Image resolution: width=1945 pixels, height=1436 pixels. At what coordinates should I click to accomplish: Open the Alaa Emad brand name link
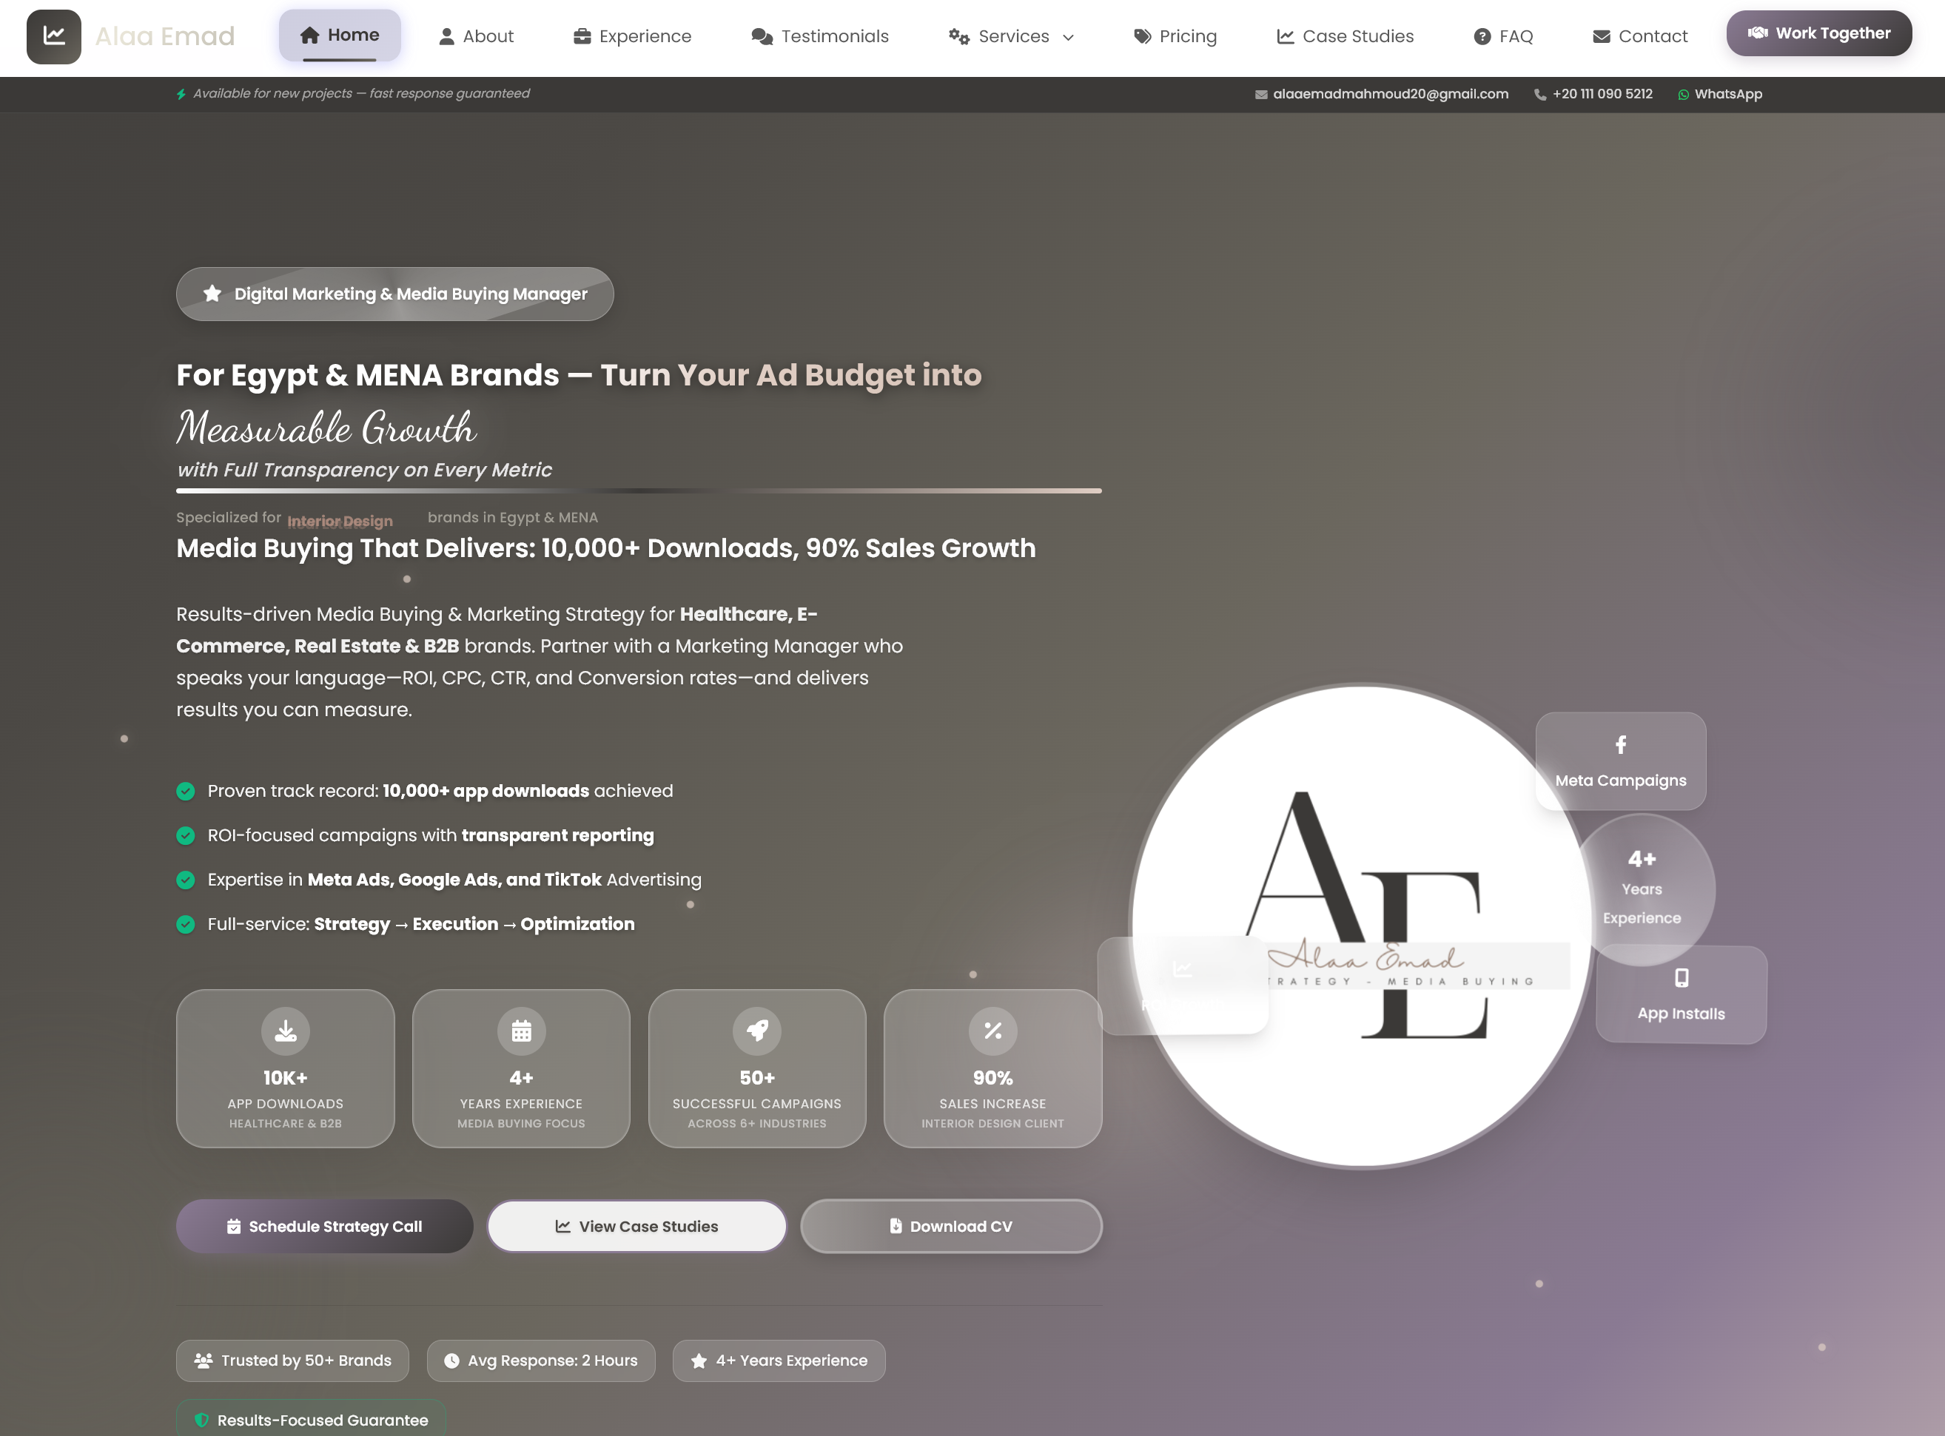[165, 36]
